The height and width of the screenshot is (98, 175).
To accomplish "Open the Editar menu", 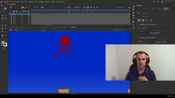I will coord(18,2).
